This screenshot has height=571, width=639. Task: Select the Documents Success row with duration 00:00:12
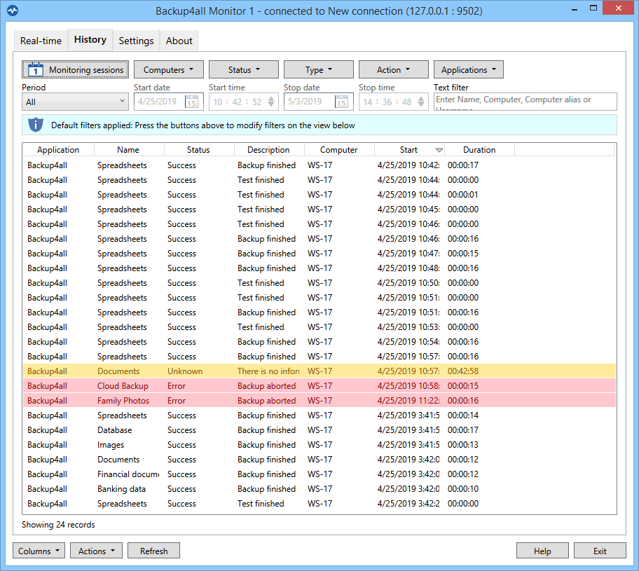pyautogui.click(x=319, y=460)
